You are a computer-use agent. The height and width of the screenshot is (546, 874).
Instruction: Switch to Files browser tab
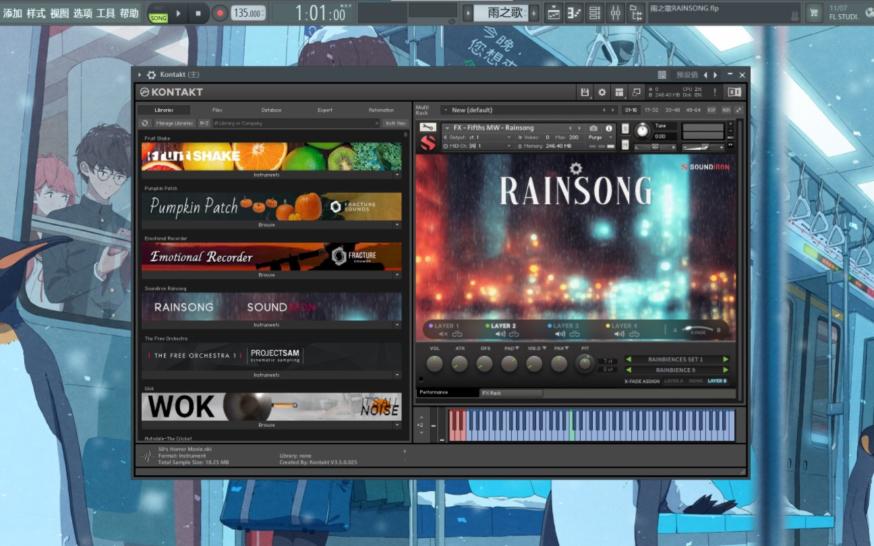tap(217, 110)
